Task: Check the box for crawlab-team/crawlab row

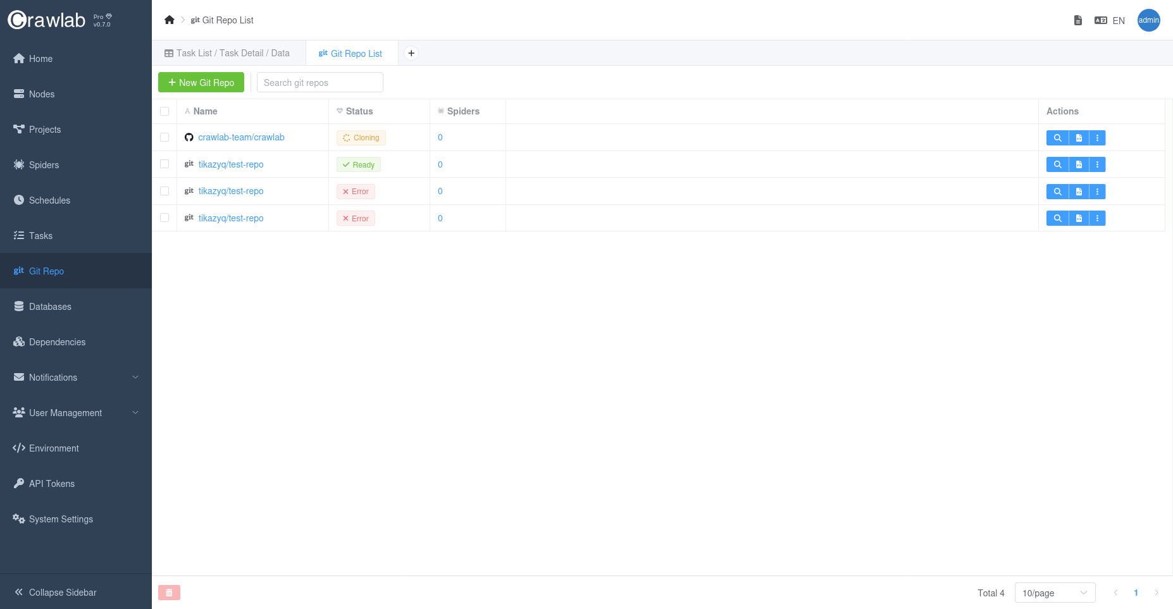Action: click(x=164, y=137)
